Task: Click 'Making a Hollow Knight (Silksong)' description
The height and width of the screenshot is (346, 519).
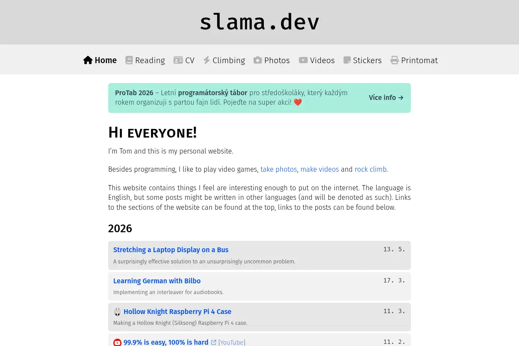Action: click(180, 323)
